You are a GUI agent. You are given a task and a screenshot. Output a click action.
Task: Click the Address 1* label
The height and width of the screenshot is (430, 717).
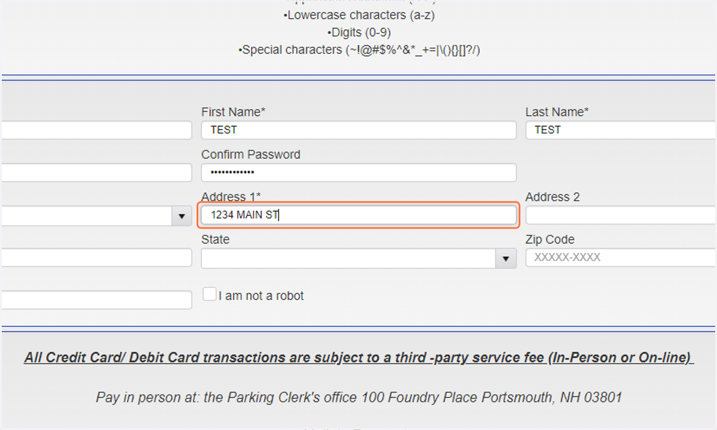click(x=231, y=197)
